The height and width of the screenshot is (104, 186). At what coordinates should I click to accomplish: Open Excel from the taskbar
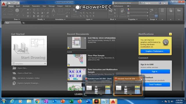point(71,101)
